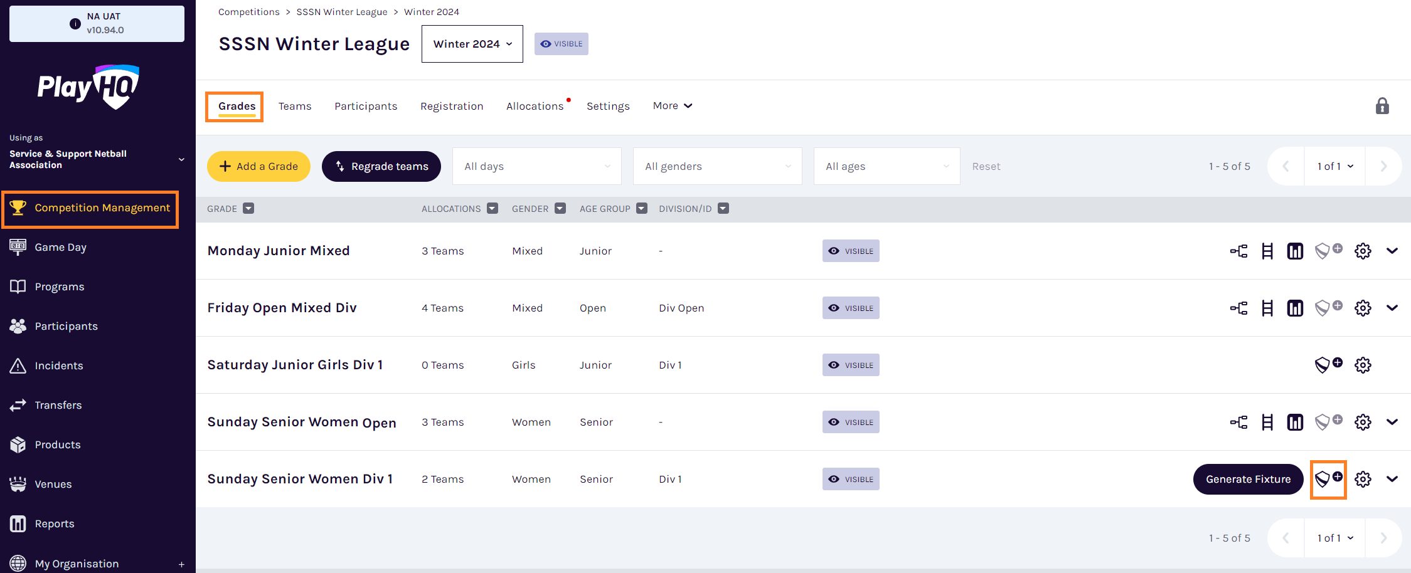Open settings gear for Saturday Junior Girls Div 1

click(1363, 365)
